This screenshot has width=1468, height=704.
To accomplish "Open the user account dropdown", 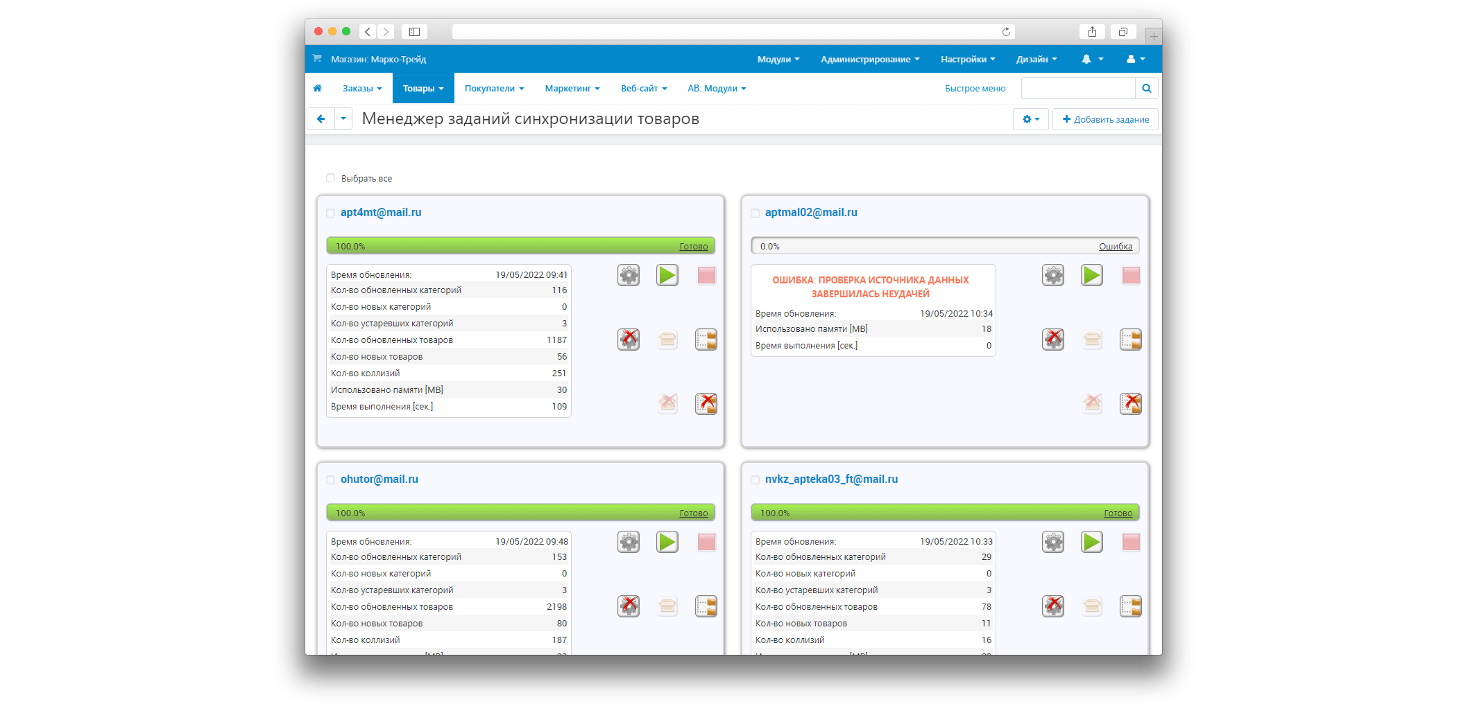I will click(1136, 59).
